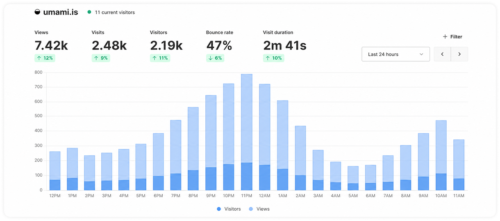Open the Last 24 hours date dropdown
This screenshot has height=221, width=500.
click(x=395, y=54)
